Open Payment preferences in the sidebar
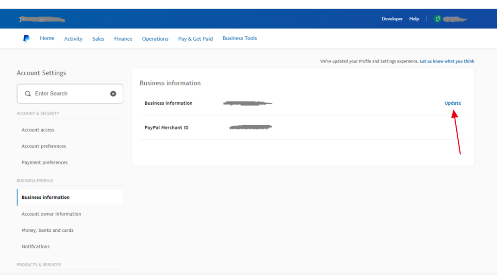The image size is (497, 275). 45,162
